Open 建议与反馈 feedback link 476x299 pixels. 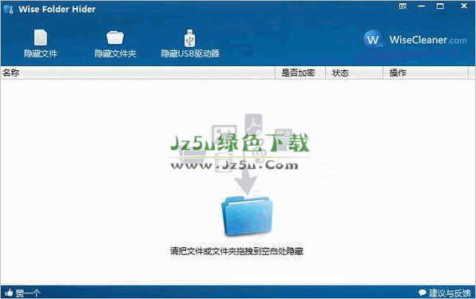tap(444, 293)
